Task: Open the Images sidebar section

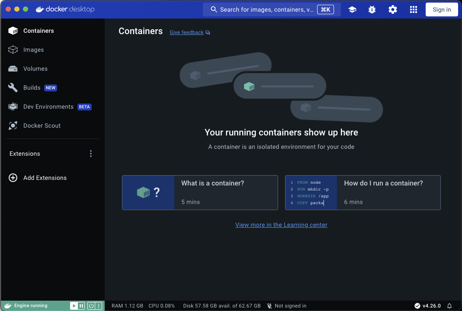Action: coord(52,50)
